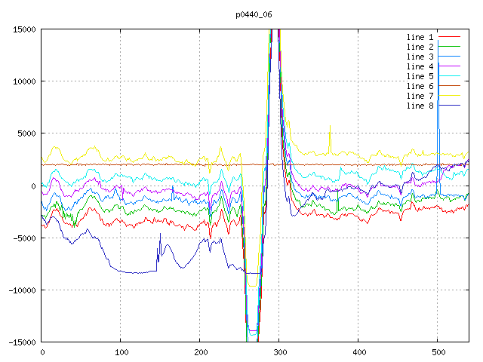Click the x-axis label 100

(x=122, y=352)
